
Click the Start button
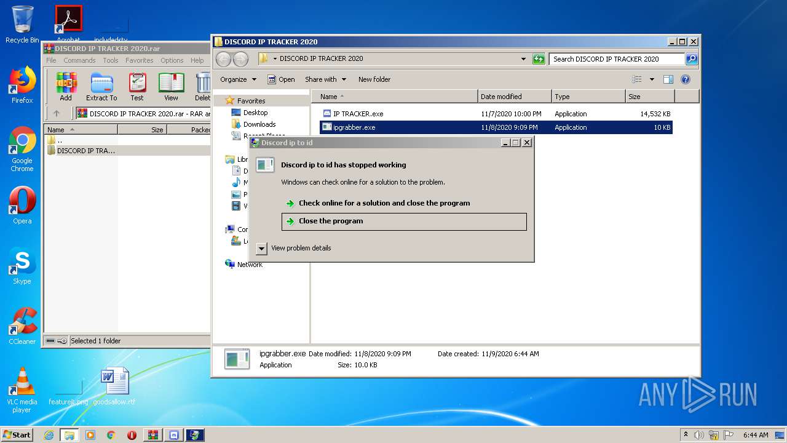17,434
